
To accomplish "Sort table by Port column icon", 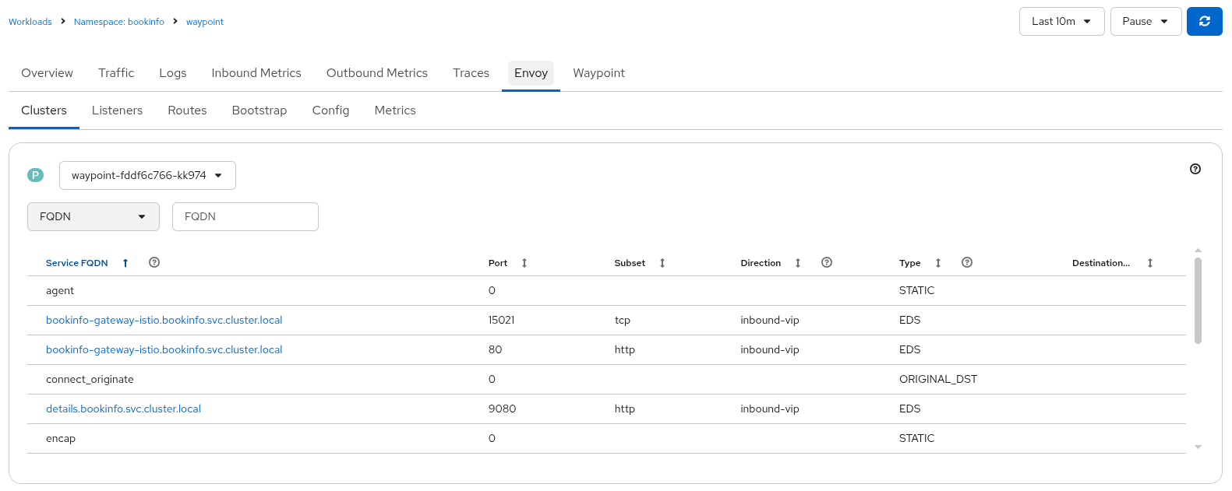I will [524, 263].
